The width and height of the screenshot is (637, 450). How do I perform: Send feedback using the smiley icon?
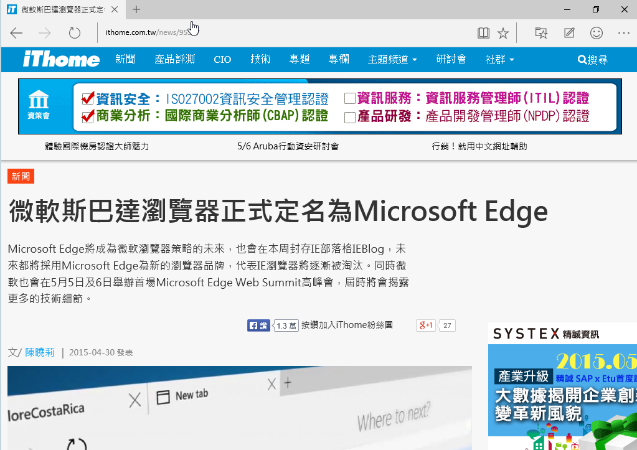[596, 32]
